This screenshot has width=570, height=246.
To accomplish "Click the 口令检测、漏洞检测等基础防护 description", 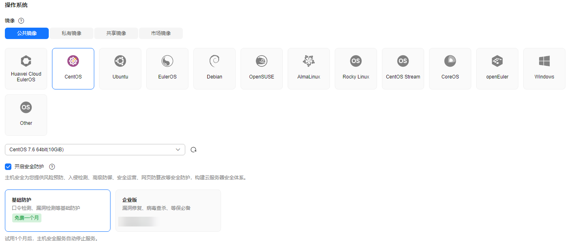I will click(46, 208).
